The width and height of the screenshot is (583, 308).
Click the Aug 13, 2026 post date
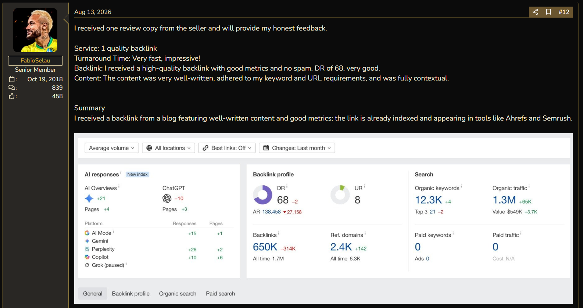tap(93, 12)
